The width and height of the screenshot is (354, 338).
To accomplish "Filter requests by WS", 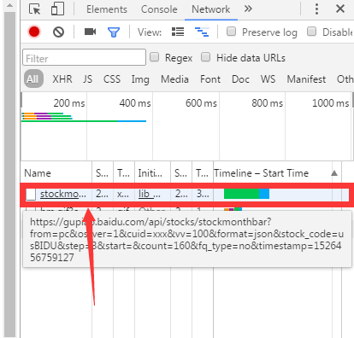I will coord(268,79).
